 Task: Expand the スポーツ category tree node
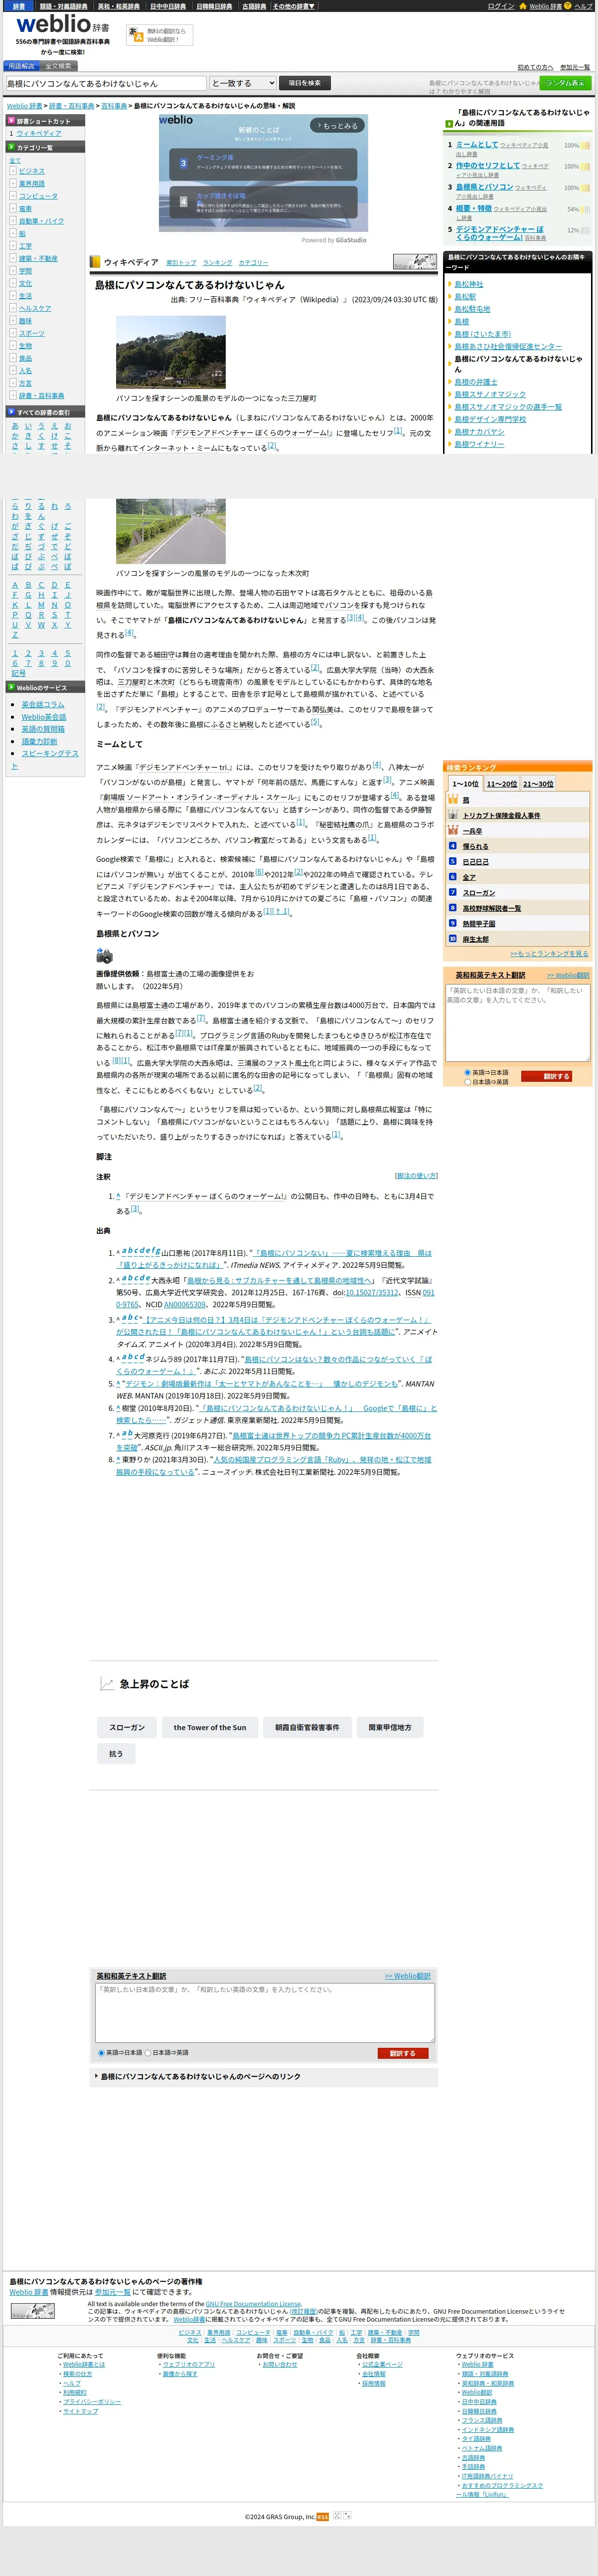[13, 333]
